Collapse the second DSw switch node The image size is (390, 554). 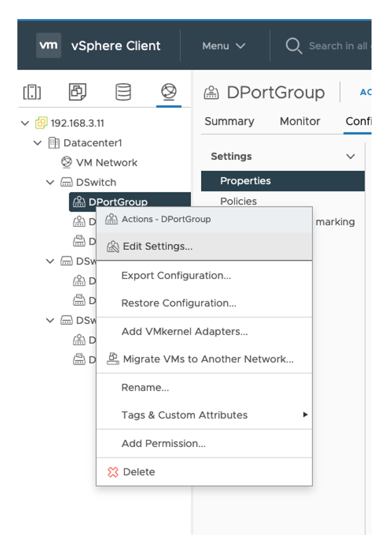coord(51,261)
